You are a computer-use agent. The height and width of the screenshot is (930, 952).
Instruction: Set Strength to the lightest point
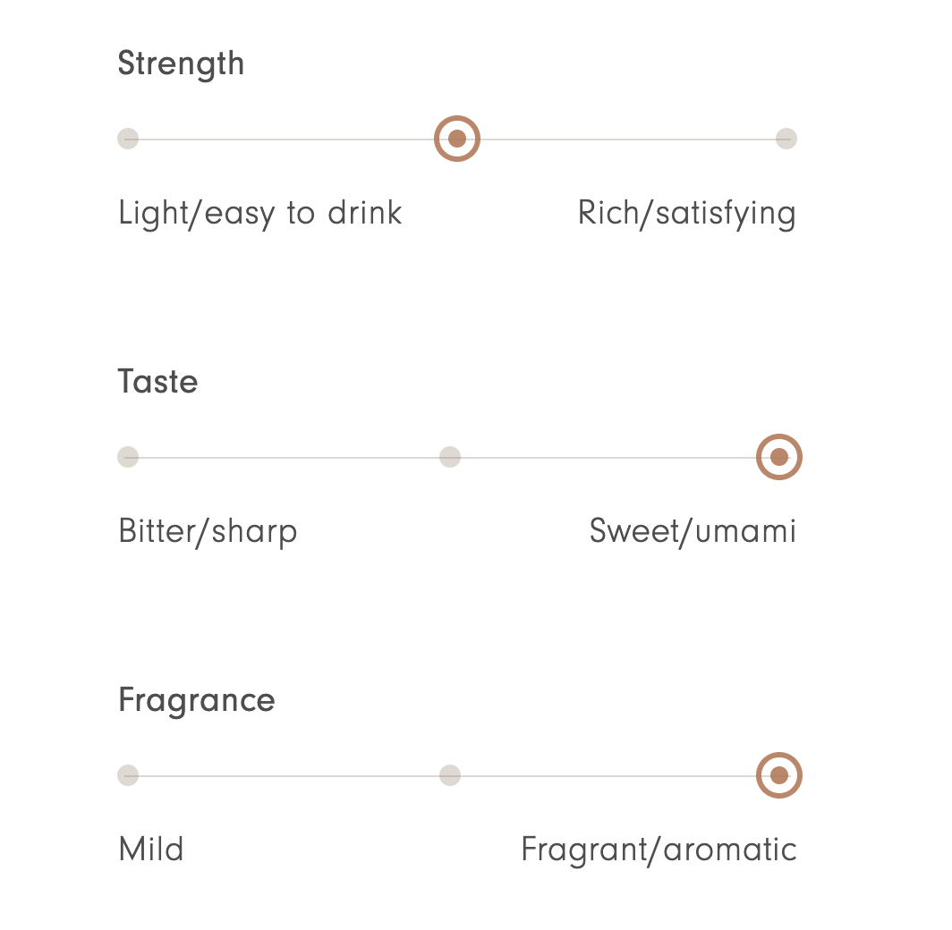coord(128,139)
